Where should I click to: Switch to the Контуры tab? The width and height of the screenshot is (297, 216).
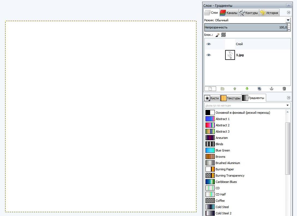[249, 13]
